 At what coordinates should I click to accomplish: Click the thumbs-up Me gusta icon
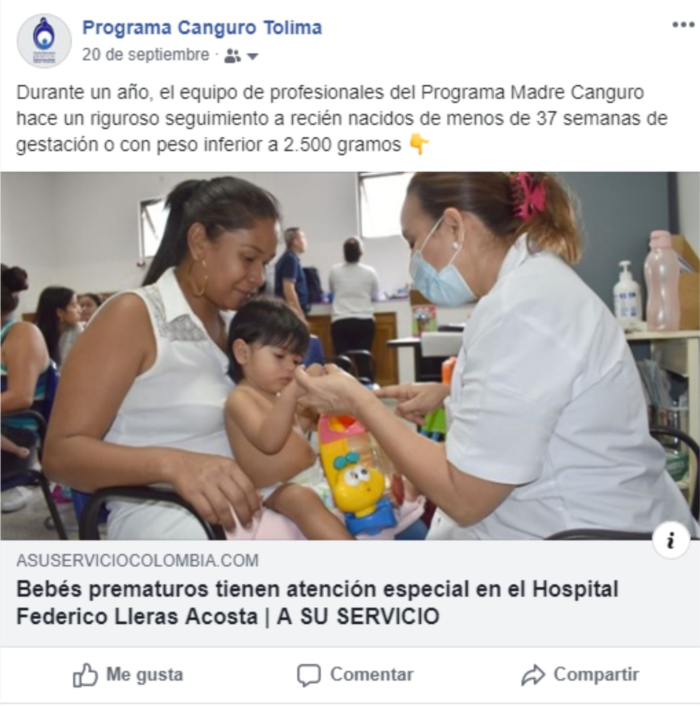[x=85, y=675]
